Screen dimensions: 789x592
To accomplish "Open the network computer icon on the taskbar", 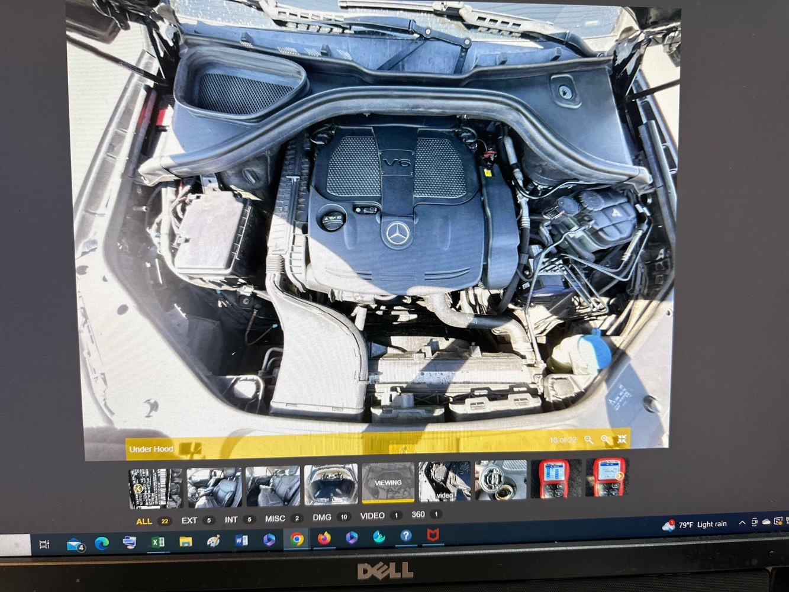I will [130, 542].
